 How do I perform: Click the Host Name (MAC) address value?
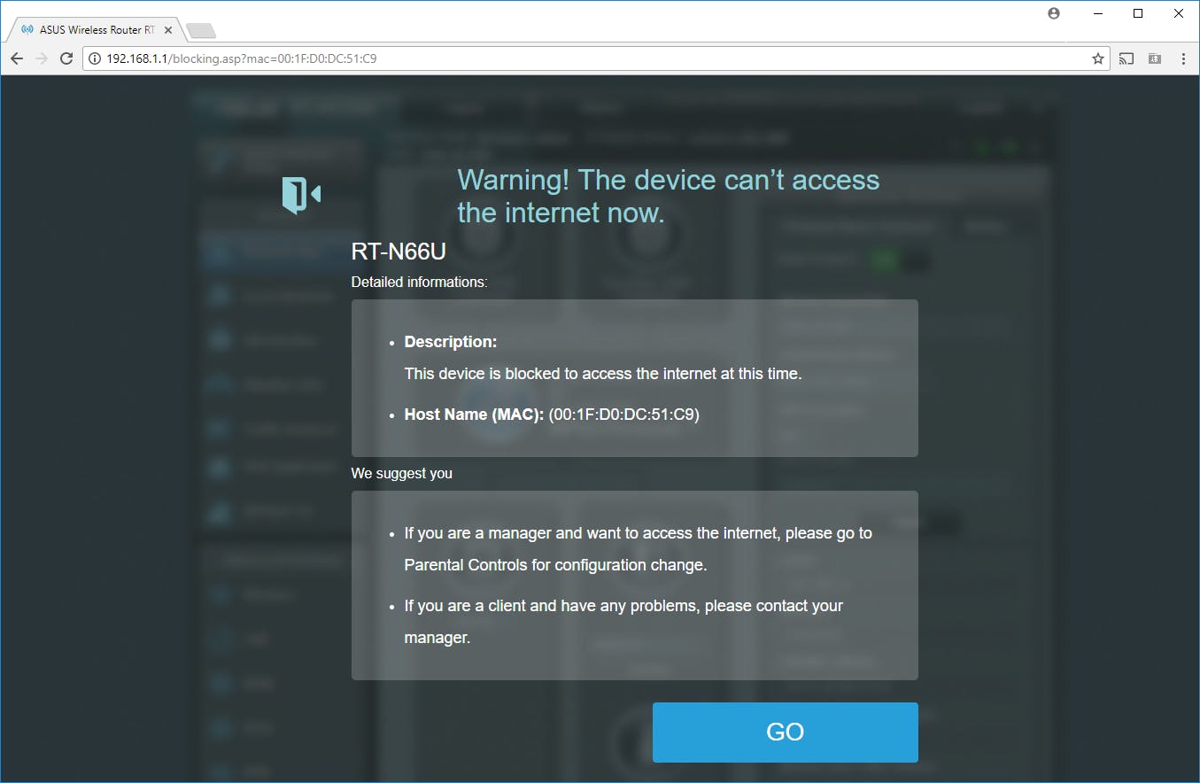[x=624, y=414]
